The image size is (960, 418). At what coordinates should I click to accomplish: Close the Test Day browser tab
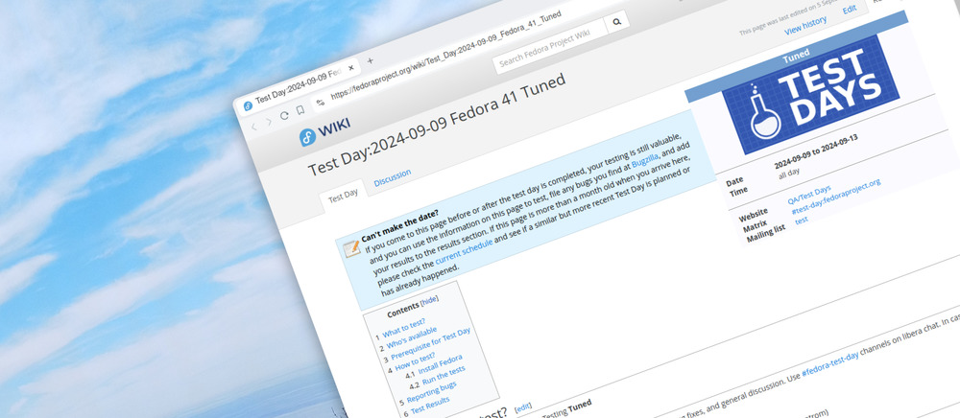point(352,66)
